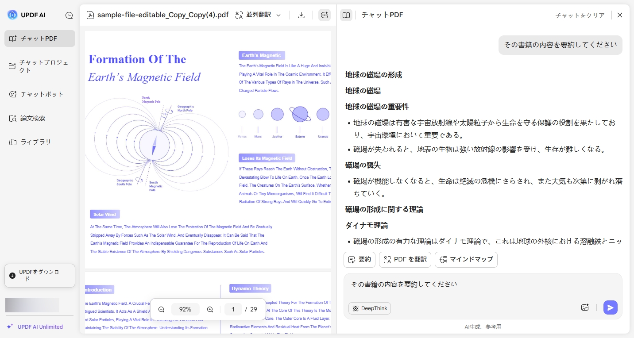Click the magnetic field diagram compass

154,145
